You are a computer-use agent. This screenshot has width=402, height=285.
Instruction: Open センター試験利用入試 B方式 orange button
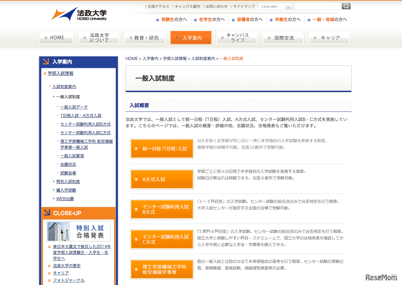click(162, 209)
